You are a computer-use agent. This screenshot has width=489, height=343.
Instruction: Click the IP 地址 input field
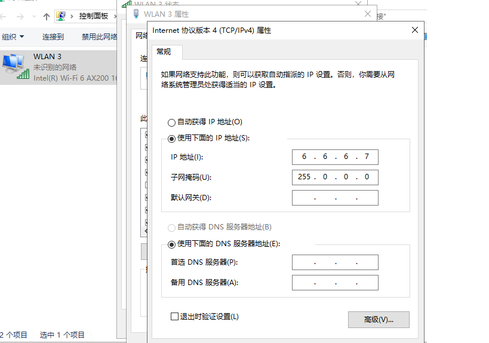pos(335,157)
